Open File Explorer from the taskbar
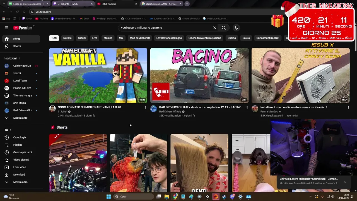 [x=167, y=197]
